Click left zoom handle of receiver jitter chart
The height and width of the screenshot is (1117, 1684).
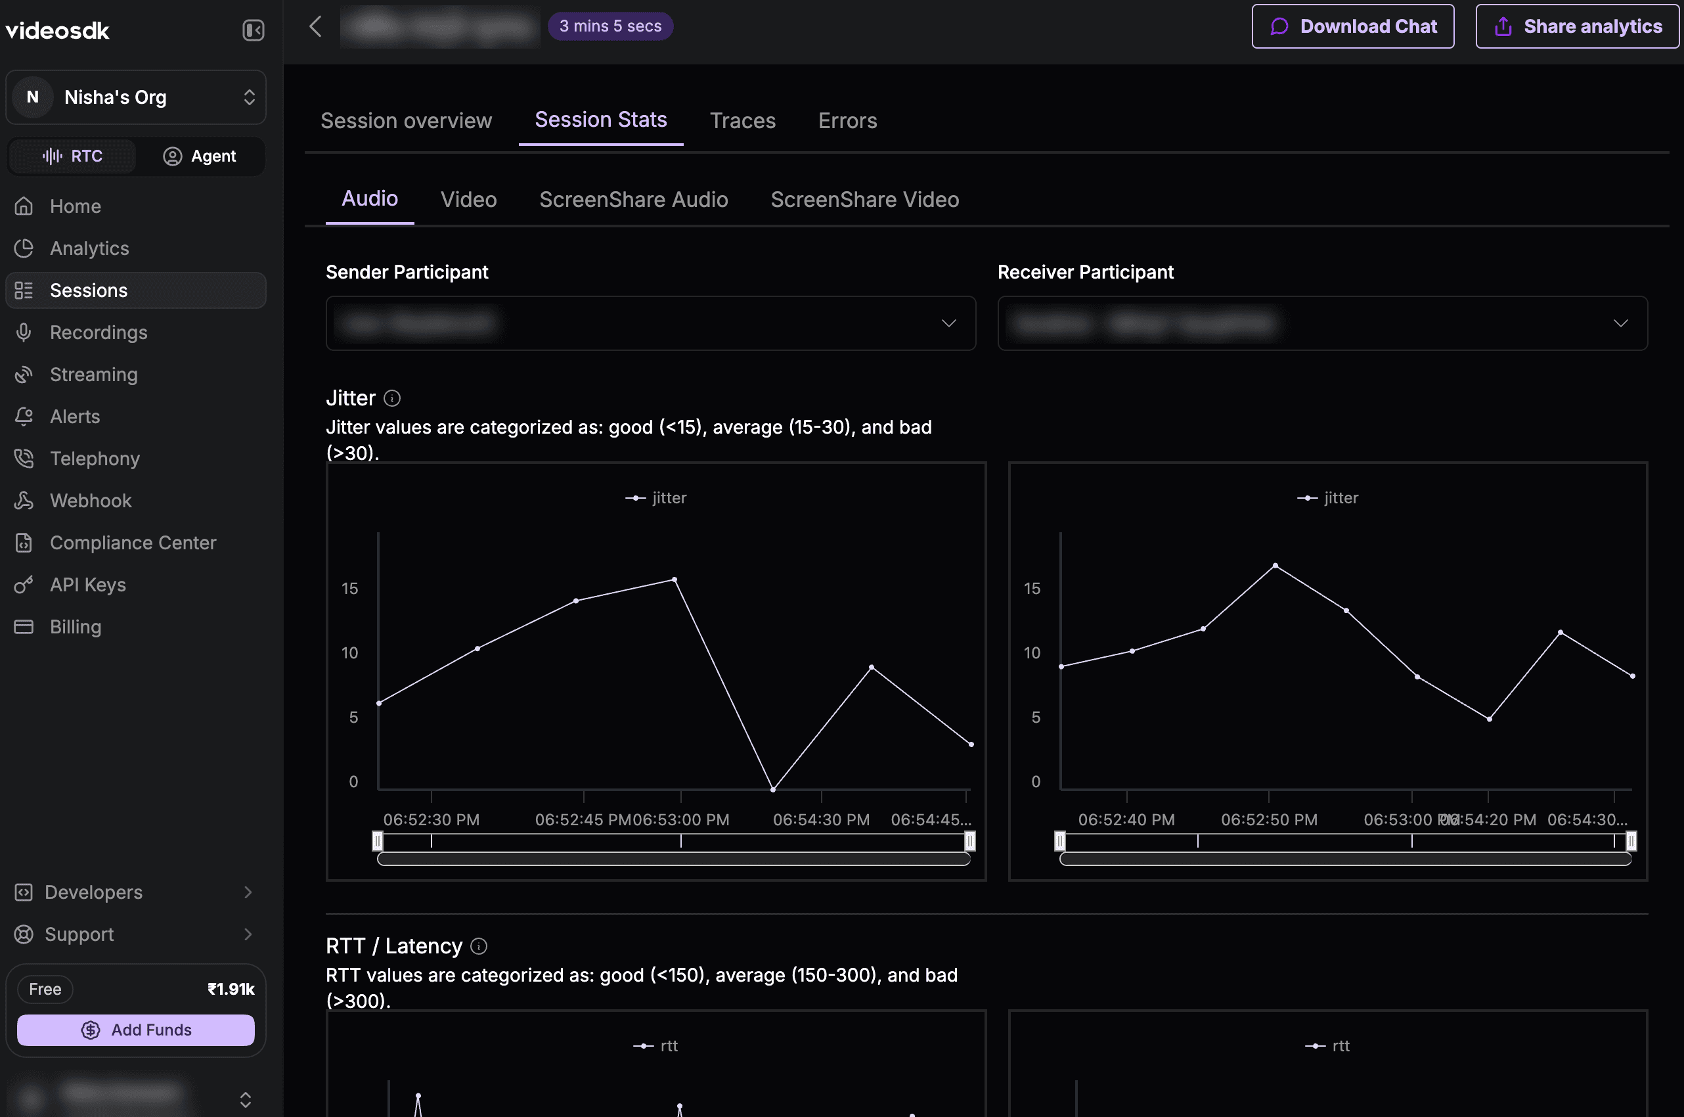tap(1059, 841)
